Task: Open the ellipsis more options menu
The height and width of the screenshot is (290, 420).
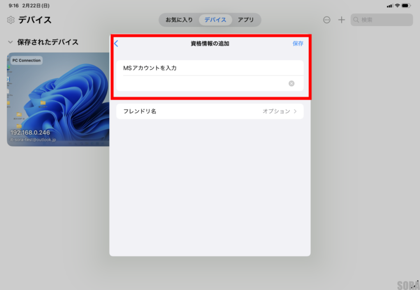Action: pos(326,20)
